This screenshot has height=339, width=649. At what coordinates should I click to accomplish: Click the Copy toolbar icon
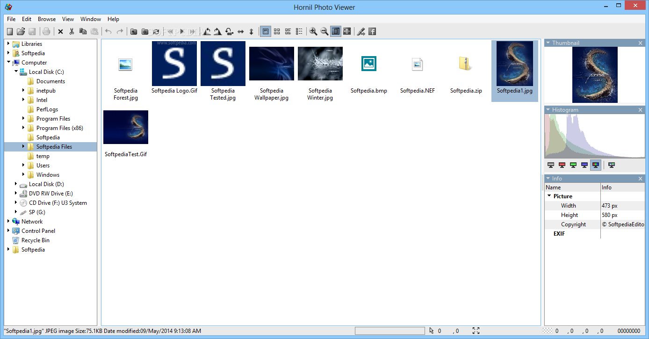(x=83, y=31)
